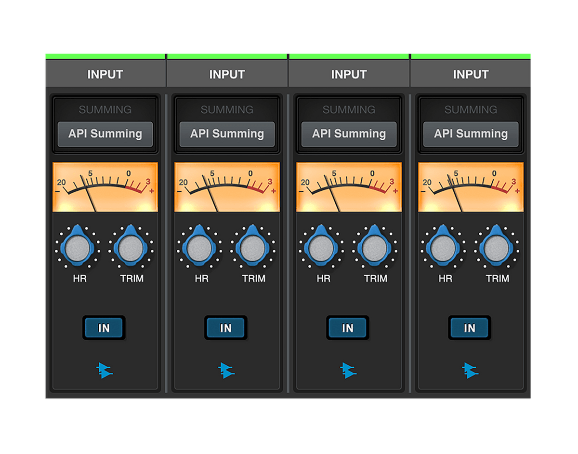578x454 pixels.
Task: Disable the IN button on channel 2
Action: (x=226, y=328)
